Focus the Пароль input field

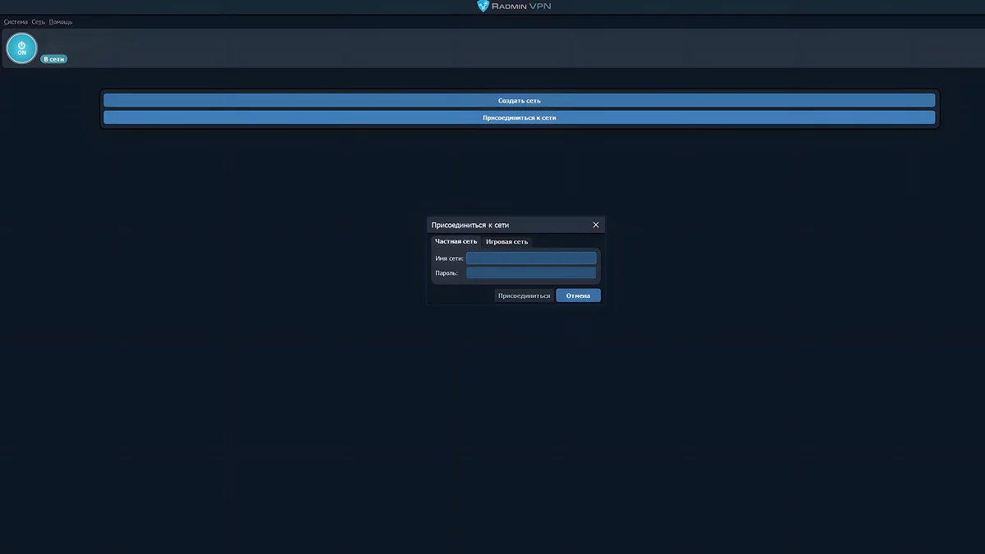(x=531, y=273)
